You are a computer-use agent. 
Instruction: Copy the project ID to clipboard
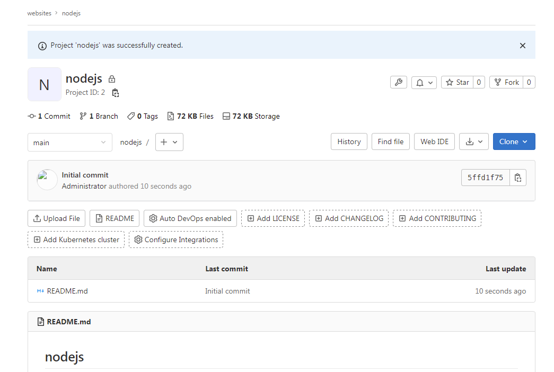click(116, 93)
